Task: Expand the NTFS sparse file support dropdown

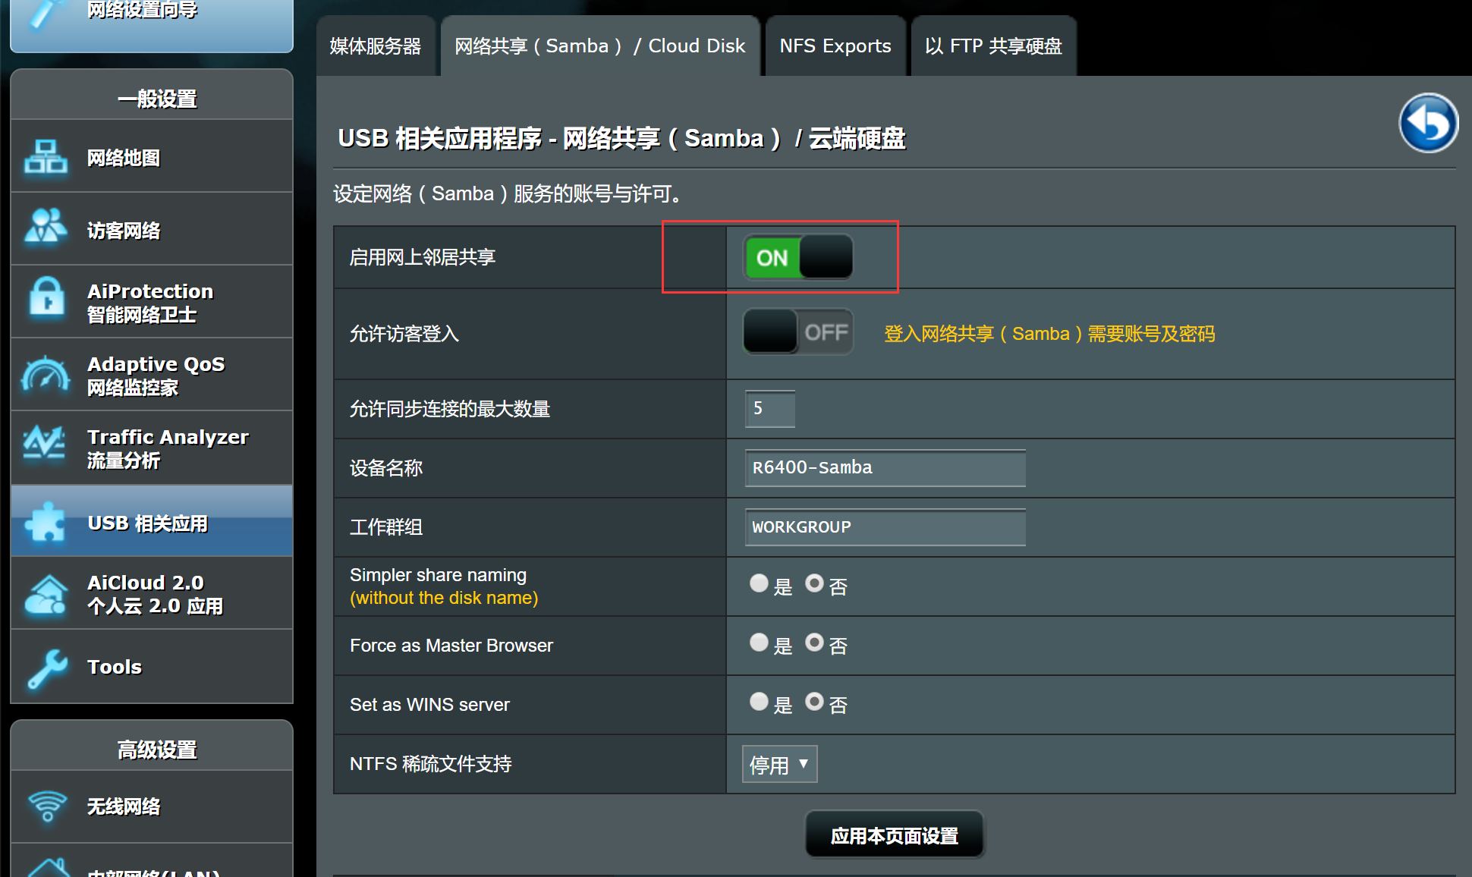Action: 779,764
